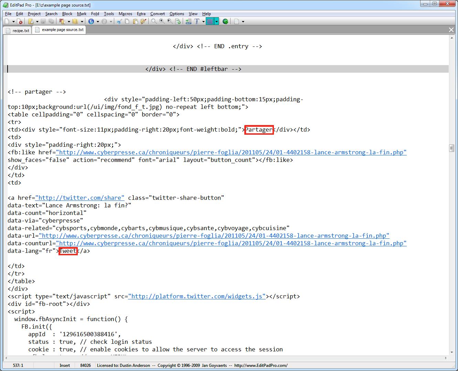
Task: Open the Edit menu
Action: tap(20, 14)
